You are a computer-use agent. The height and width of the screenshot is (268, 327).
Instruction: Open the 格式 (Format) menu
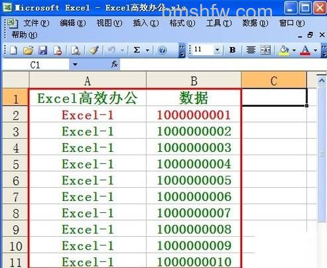[x=182, y=23]
